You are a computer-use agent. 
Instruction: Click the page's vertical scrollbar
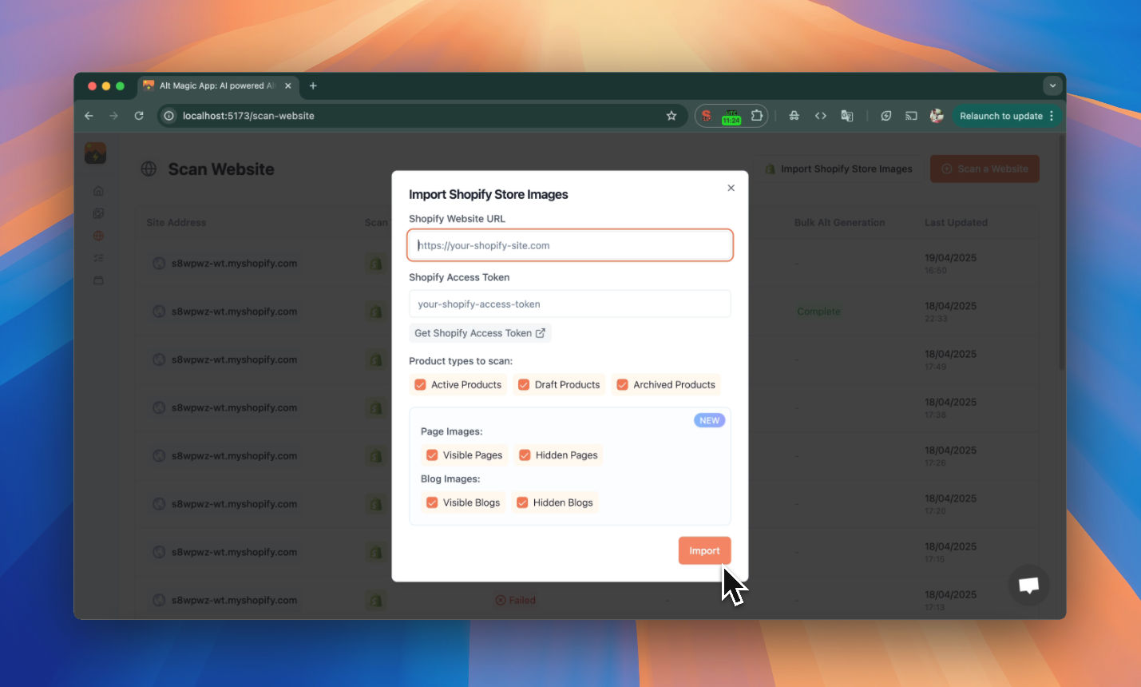[1061, 252]
